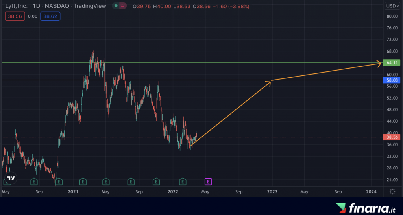Screen dimensions: 403x215
Task: Click the green market open status dot
Action: pyautogui.click(x=116, y=6)
